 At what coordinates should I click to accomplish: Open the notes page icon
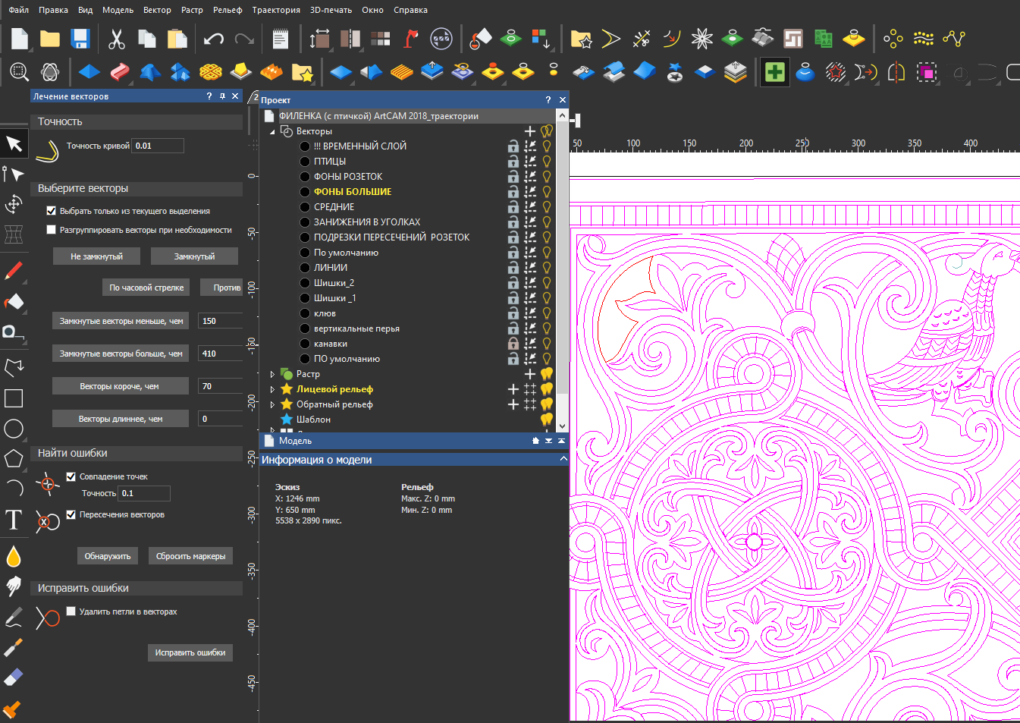point(281,39)
